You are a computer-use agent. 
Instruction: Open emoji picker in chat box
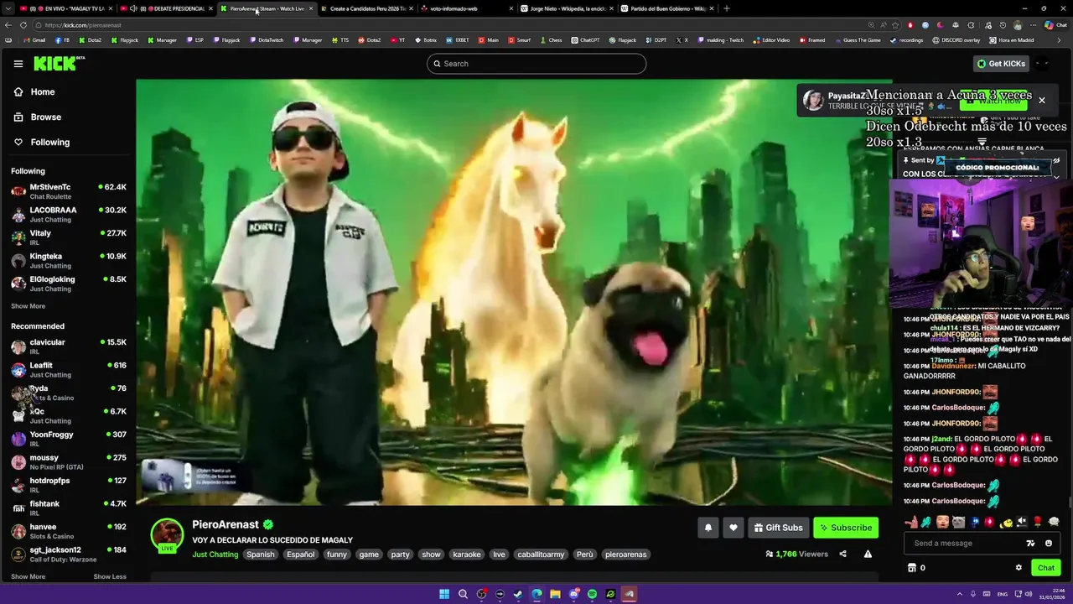[1049, 544]
